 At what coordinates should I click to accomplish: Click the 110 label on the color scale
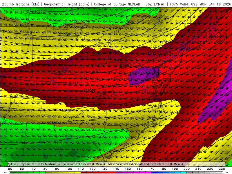coord(81,169)
